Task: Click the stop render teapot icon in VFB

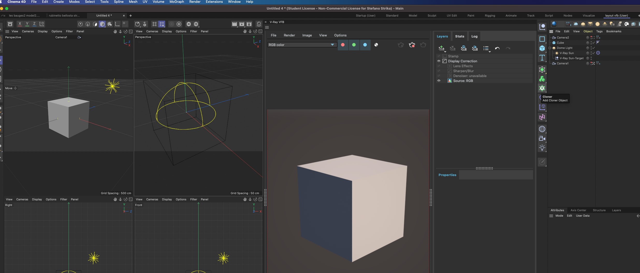Action: (x=412, y=45)
